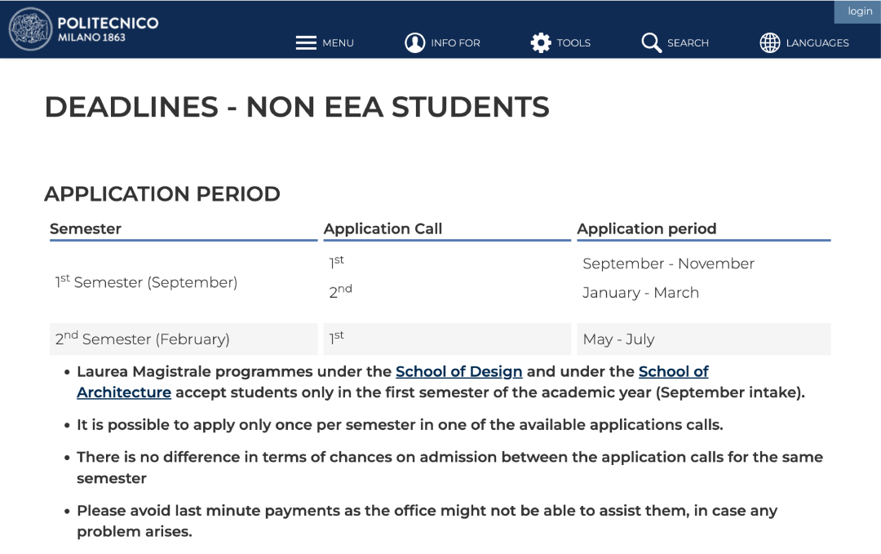Expand the SEARCH navigation text
Viewport: 881px width, 554px height.
tap(688, 43)
